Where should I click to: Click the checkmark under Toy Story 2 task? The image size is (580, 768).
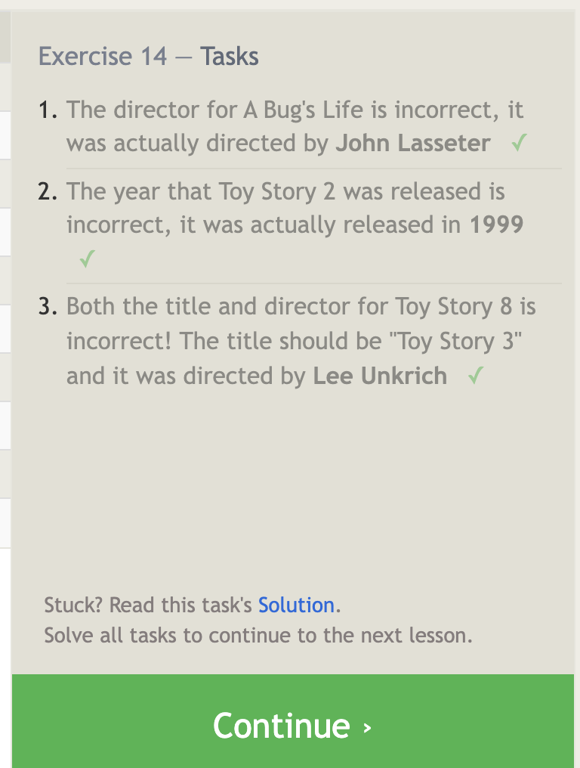pyautogui.click(x=87, y=260)
